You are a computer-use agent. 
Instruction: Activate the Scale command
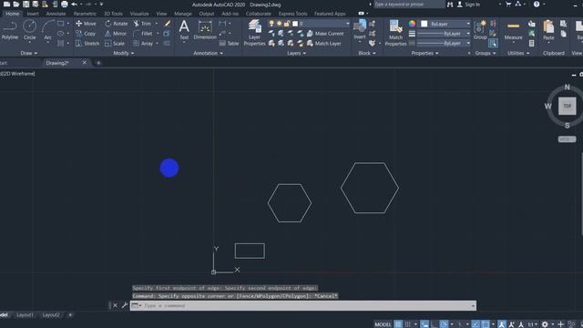[x=115, y=44]
